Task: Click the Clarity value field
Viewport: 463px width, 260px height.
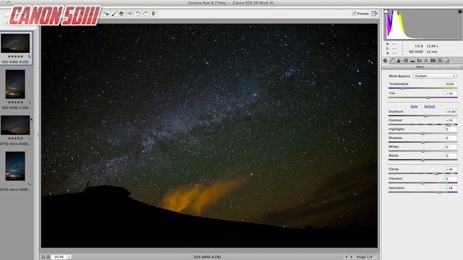Action: point(451,169)
